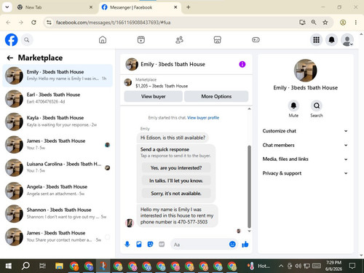
Task: Click the More Options button
Action: click(216, 97)
